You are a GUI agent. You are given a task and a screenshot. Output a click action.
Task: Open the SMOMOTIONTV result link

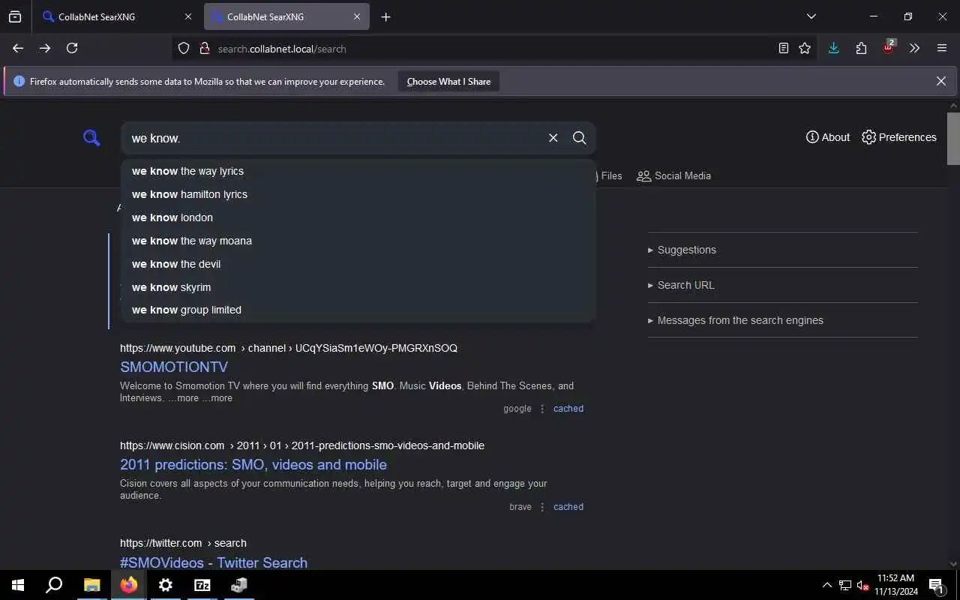point(174,367)
